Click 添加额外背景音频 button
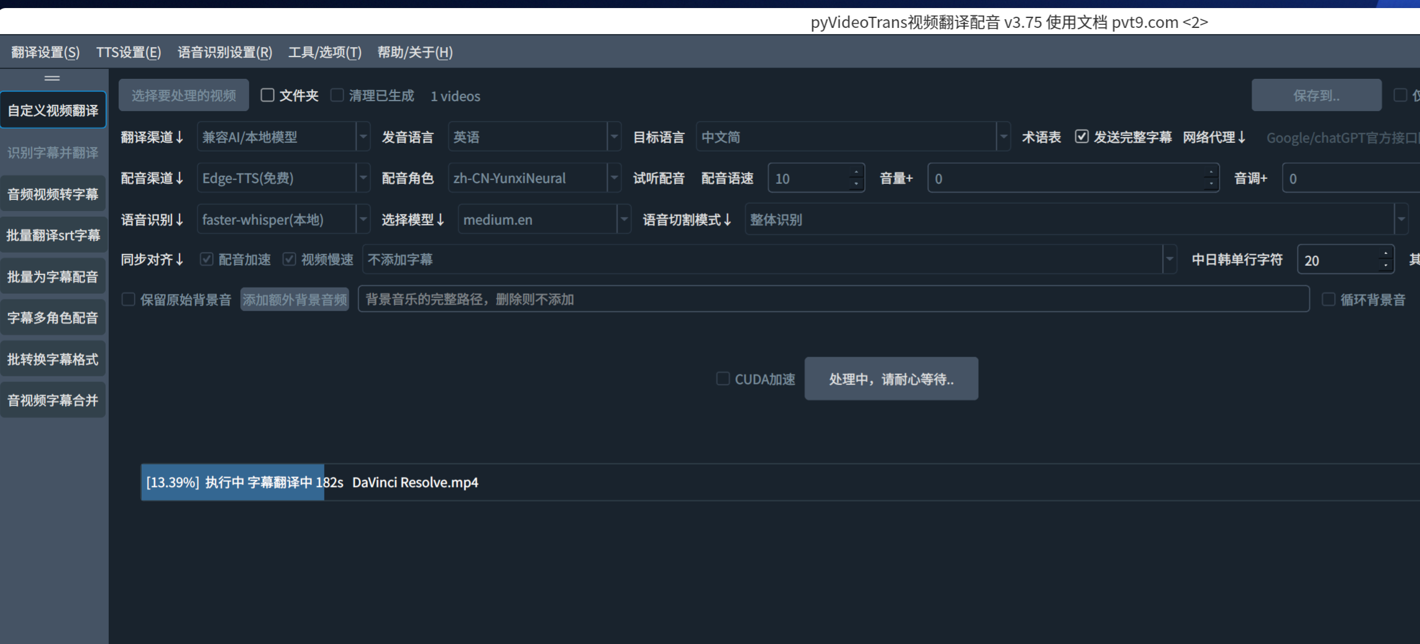 click(295, 300)
